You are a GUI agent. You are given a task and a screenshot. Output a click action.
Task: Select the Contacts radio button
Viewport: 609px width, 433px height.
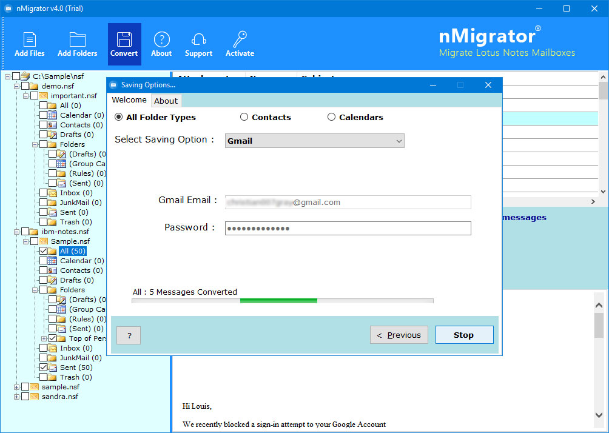[x=244, y=117]
